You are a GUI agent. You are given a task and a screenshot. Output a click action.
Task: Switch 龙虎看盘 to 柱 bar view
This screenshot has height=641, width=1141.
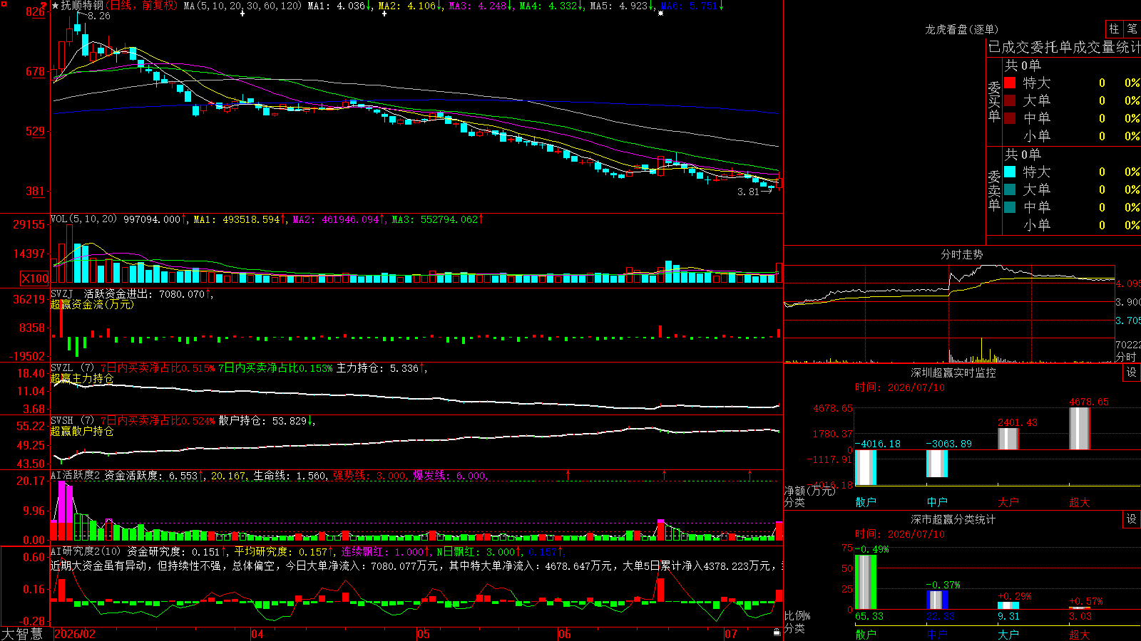1114,29
